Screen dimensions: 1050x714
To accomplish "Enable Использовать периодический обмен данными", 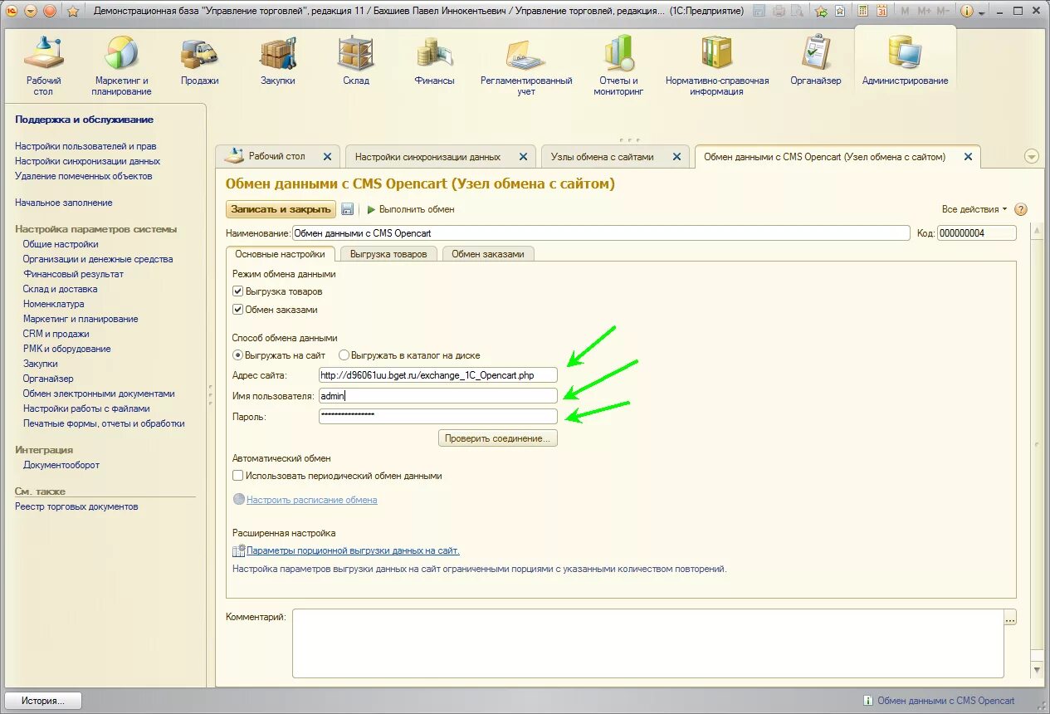I will point(238,476).
